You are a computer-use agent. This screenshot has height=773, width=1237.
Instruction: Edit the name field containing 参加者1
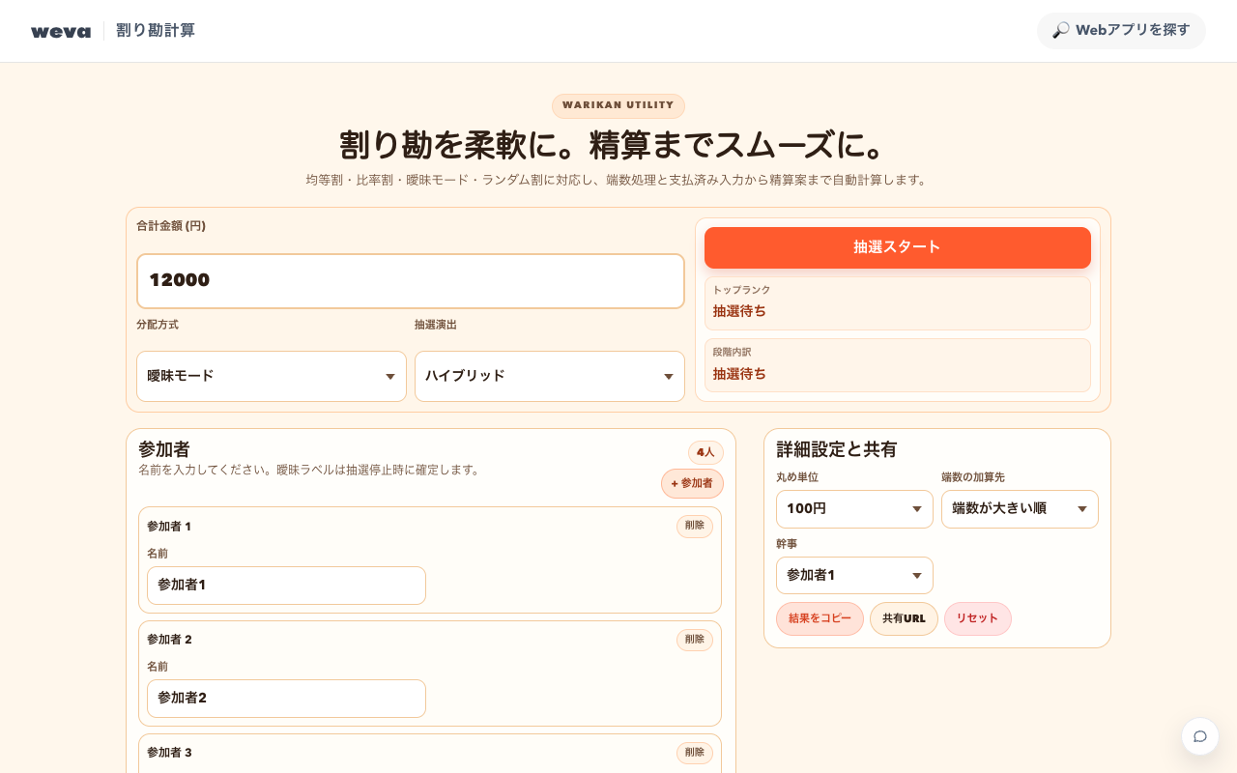(x=286, y=586)
